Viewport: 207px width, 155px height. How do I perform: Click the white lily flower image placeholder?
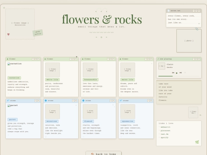pyautogui.click(x=53, y=70)
